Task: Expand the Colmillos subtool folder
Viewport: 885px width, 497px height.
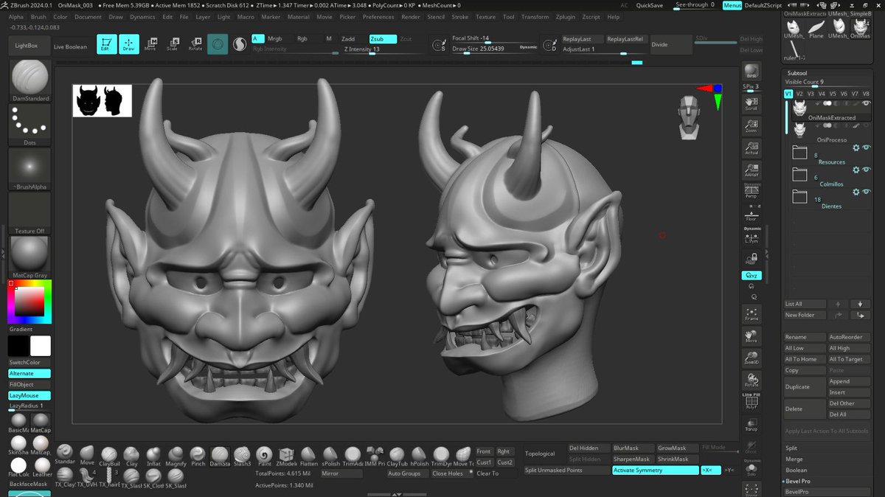Action: 799,175
